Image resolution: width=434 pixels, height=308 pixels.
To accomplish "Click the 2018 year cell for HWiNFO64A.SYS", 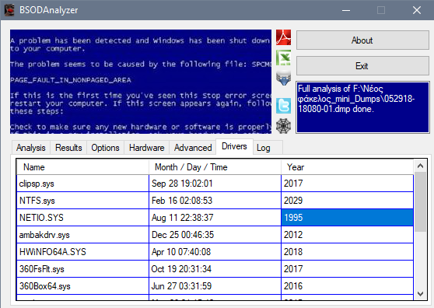I will click(x=348, y=252).
